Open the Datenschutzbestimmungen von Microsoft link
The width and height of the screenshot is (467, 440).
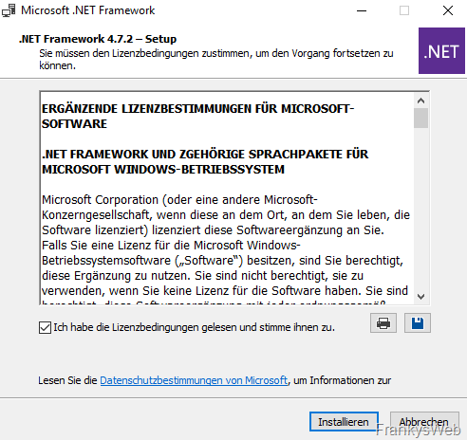point(194,380)
